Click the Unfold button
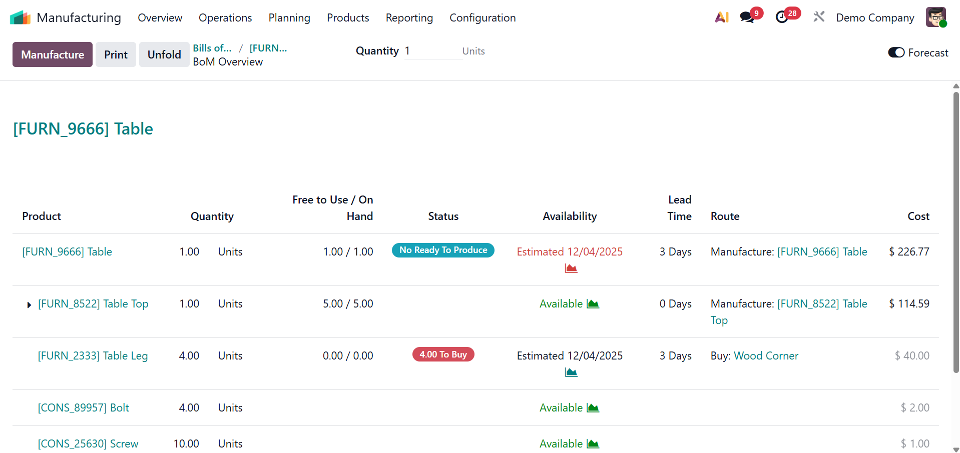Screen dimensions: 960x453 [x=164, y=54]
